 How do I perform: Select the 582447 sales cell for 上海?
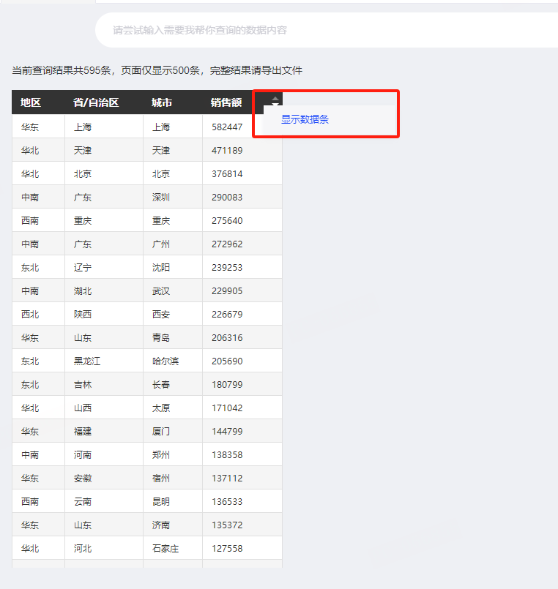pos(227,127)
